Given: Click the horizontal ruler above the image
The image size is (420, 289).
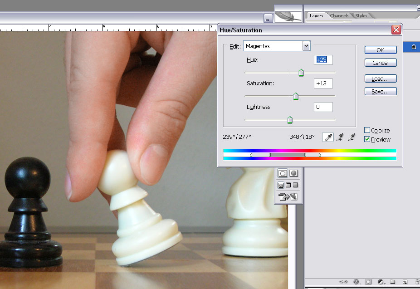Looking at the screenshot, I should 108,28.
